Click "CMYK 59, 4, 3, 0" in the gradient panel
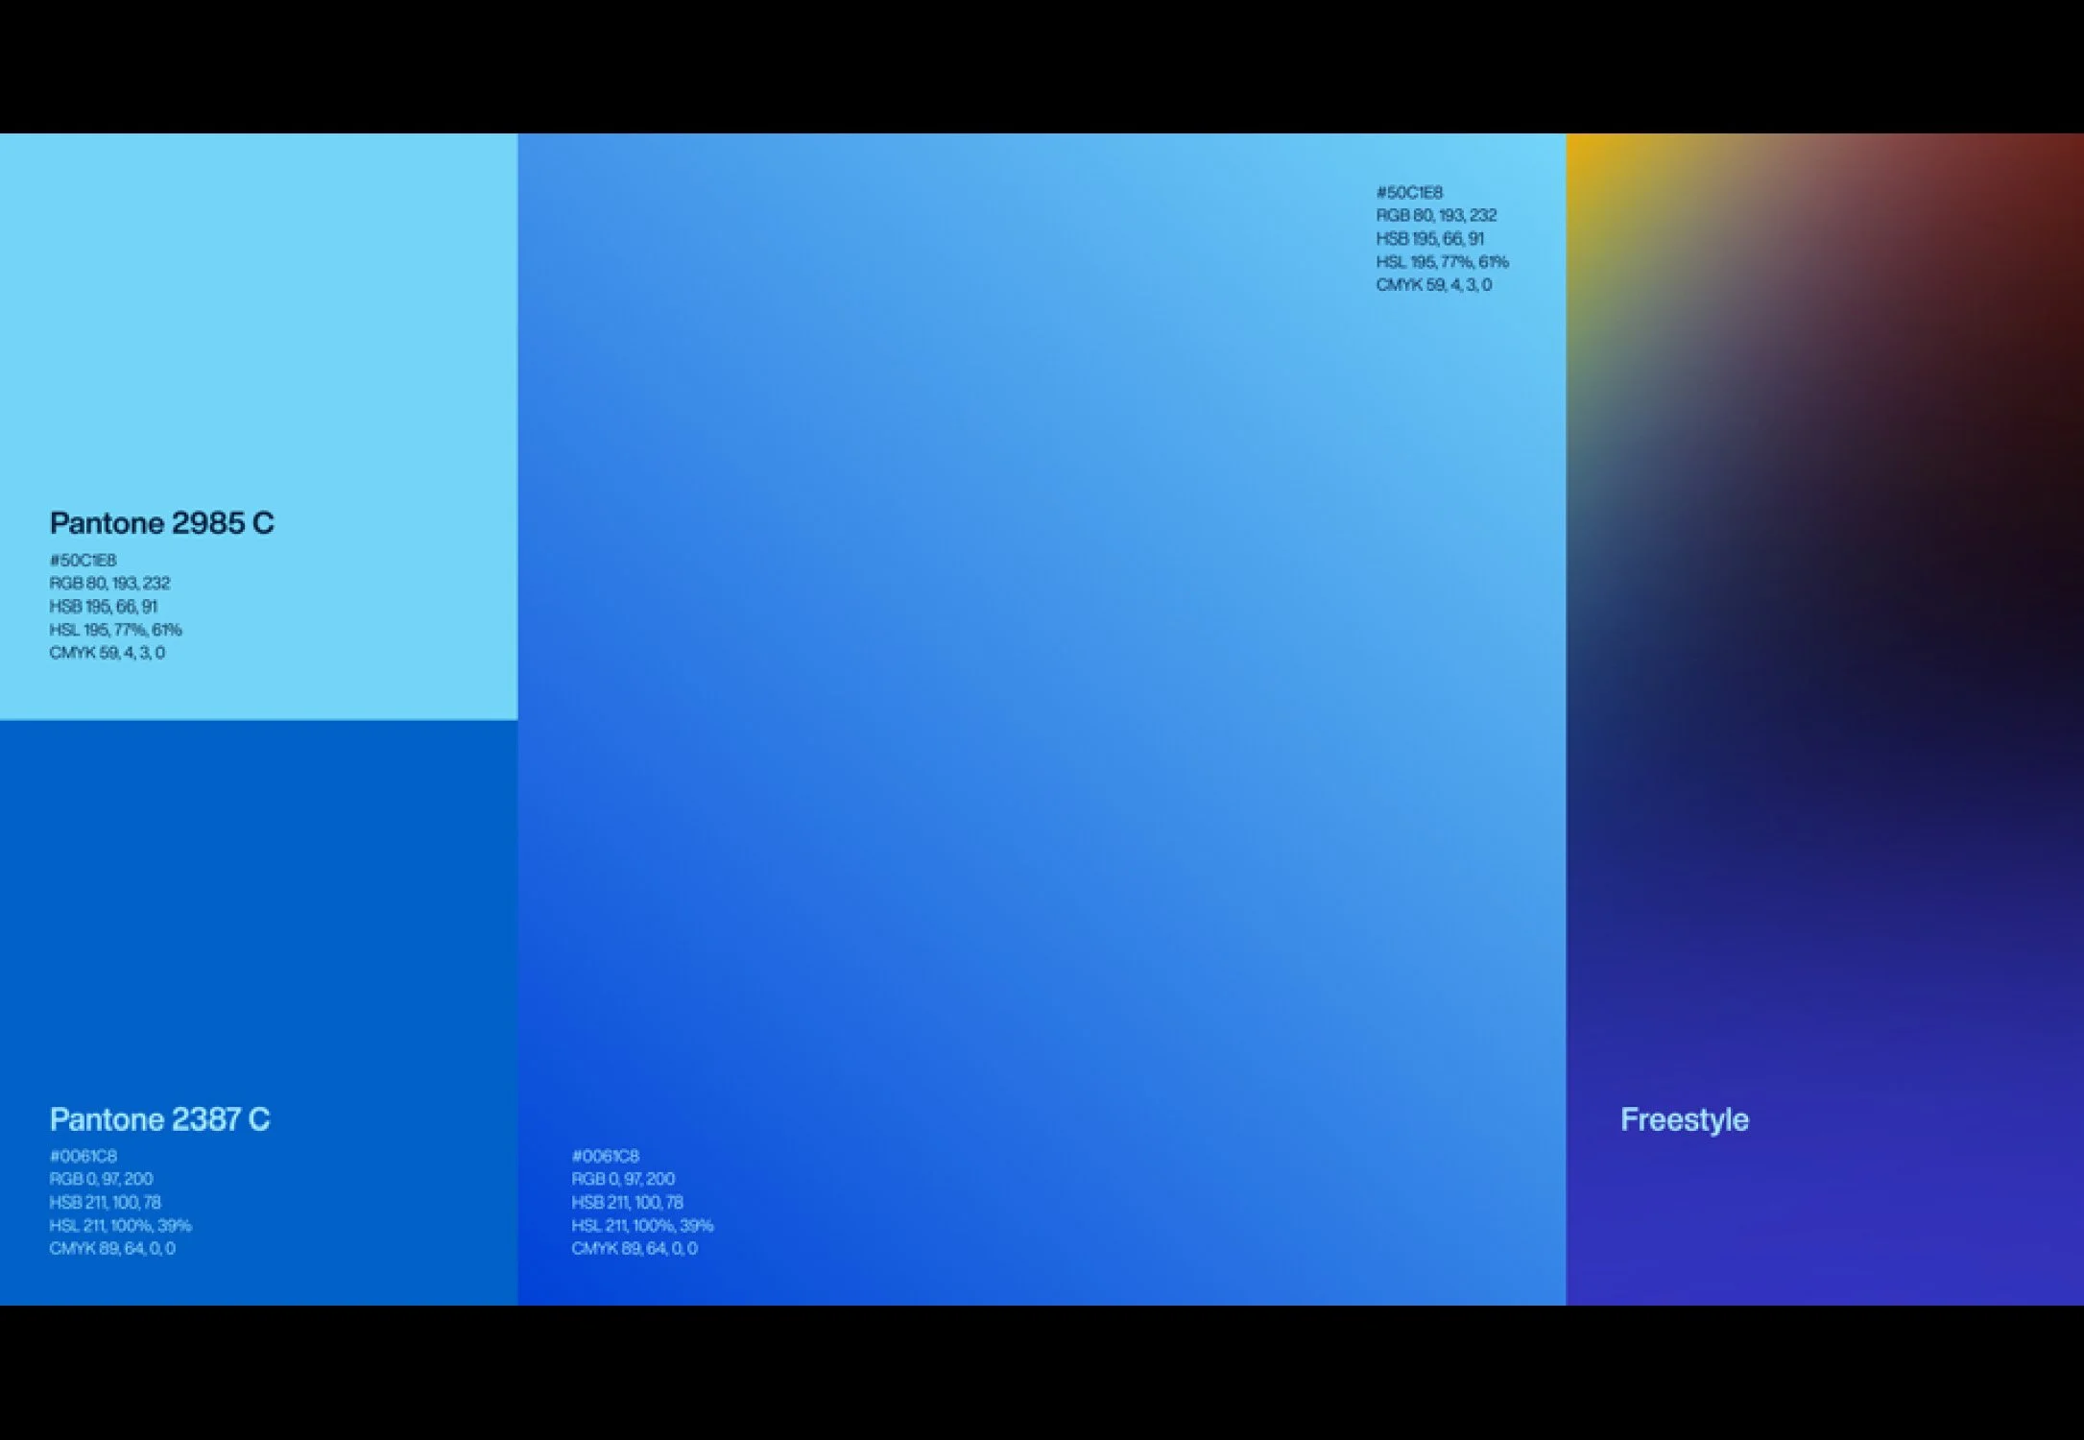 1434,285
